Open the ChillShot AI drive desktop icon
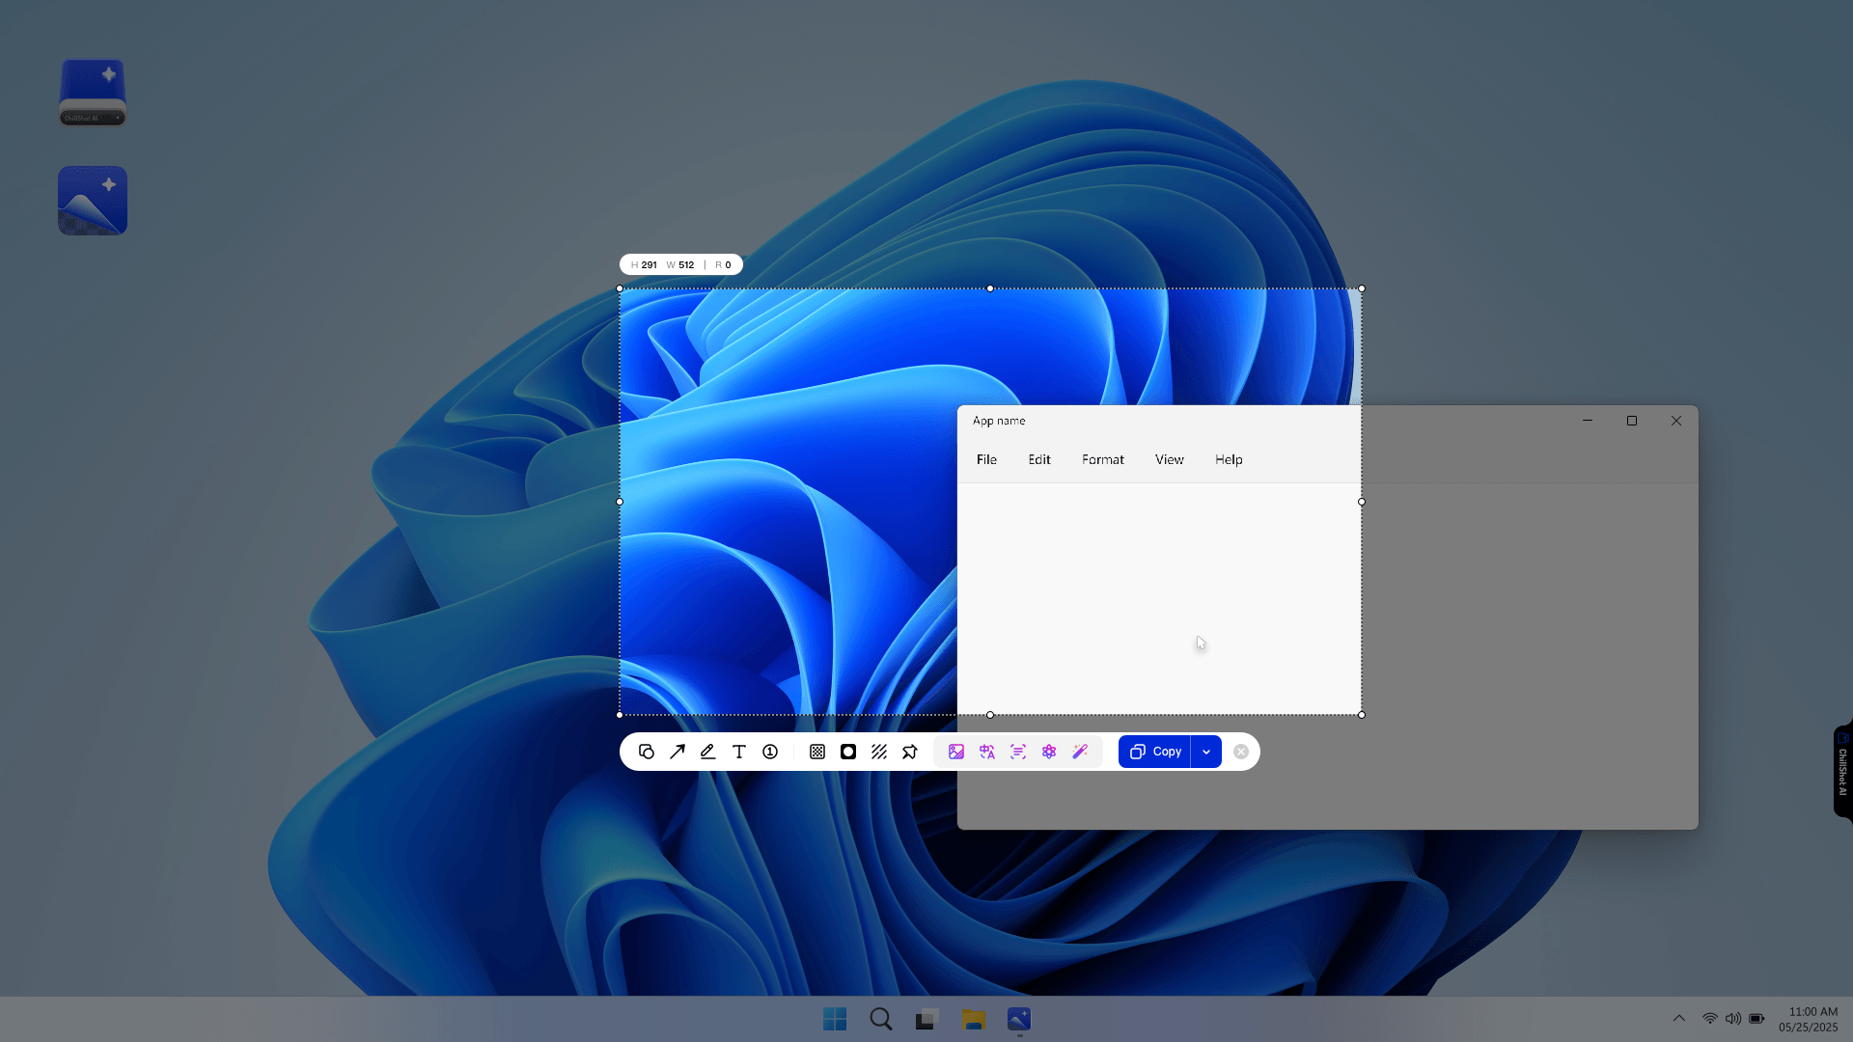The width and height of the screenshot is (1853, 1042). pos(93,93)
